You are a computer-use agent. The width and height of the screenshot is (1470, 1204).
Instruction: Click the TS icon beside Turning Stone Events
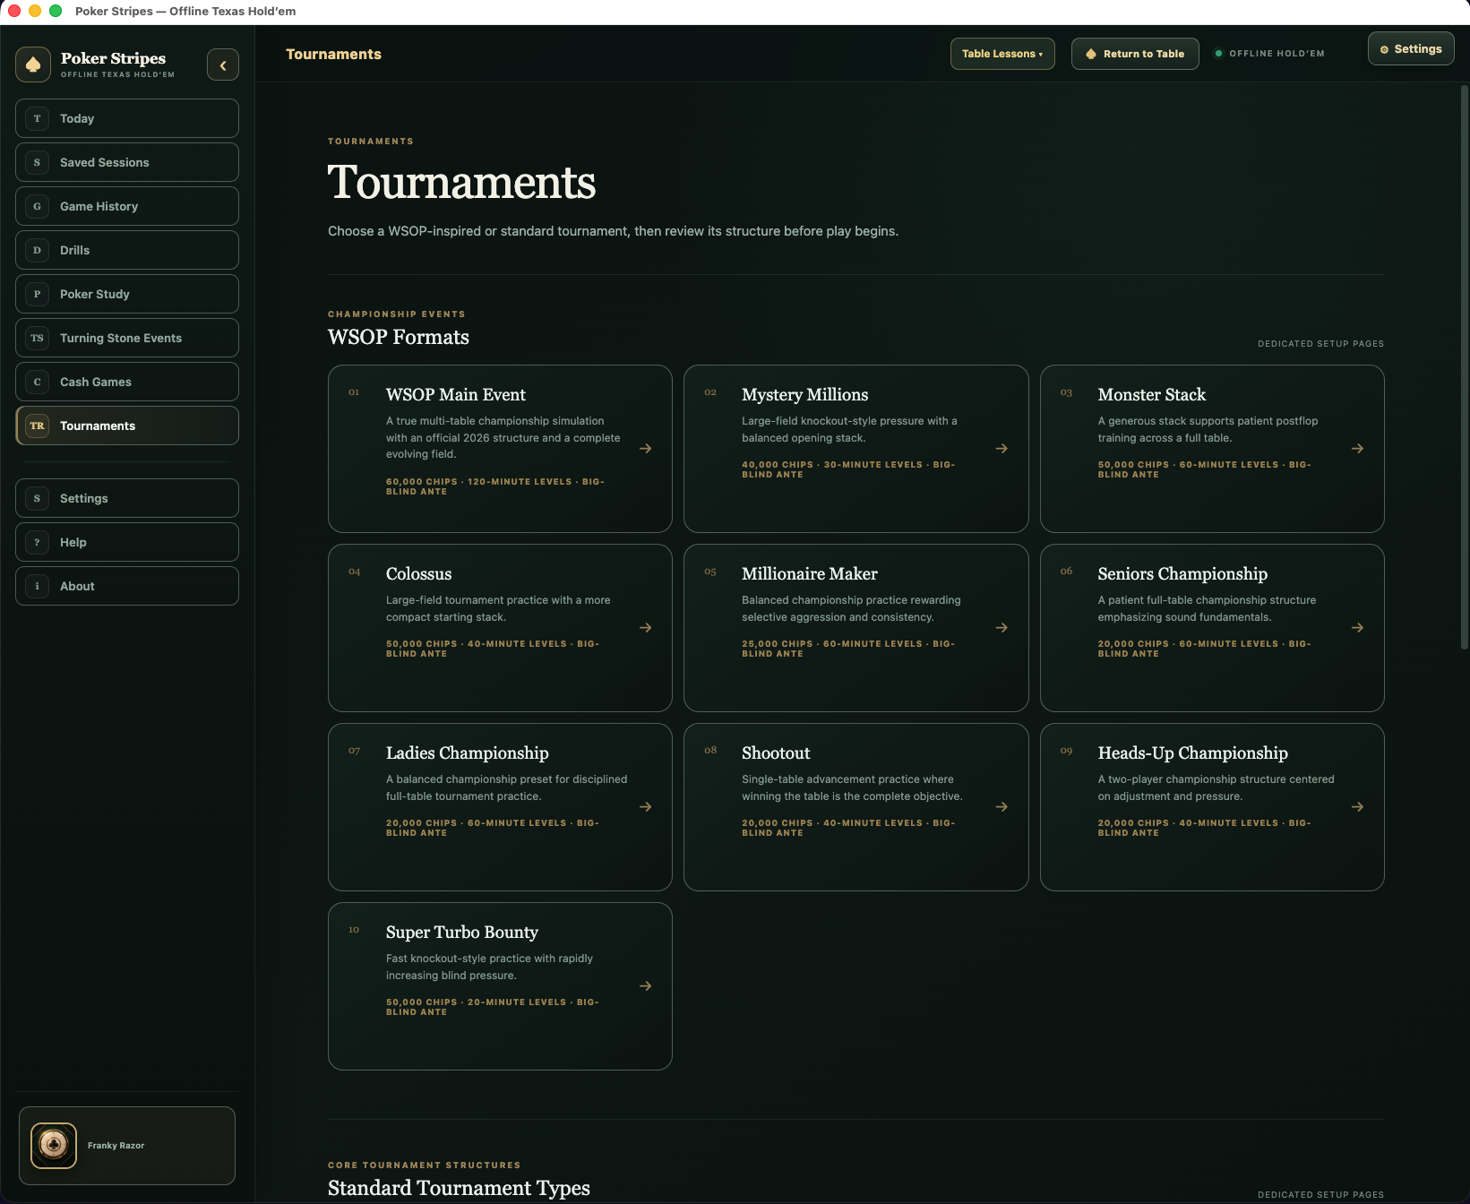pyautogui.click(x=37, y=338)
